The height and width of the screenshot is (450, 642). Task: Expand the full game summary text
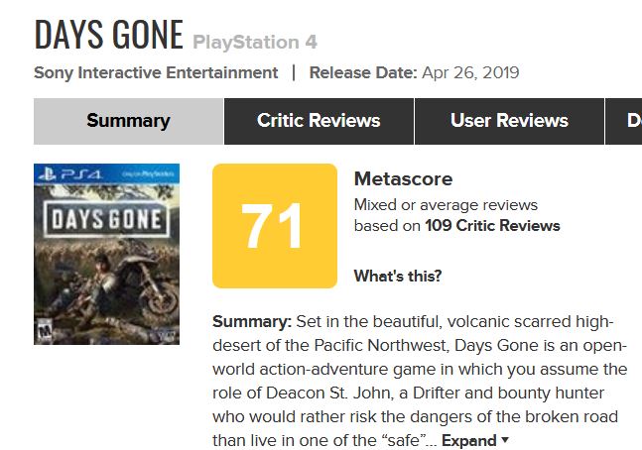coord(468,440)
